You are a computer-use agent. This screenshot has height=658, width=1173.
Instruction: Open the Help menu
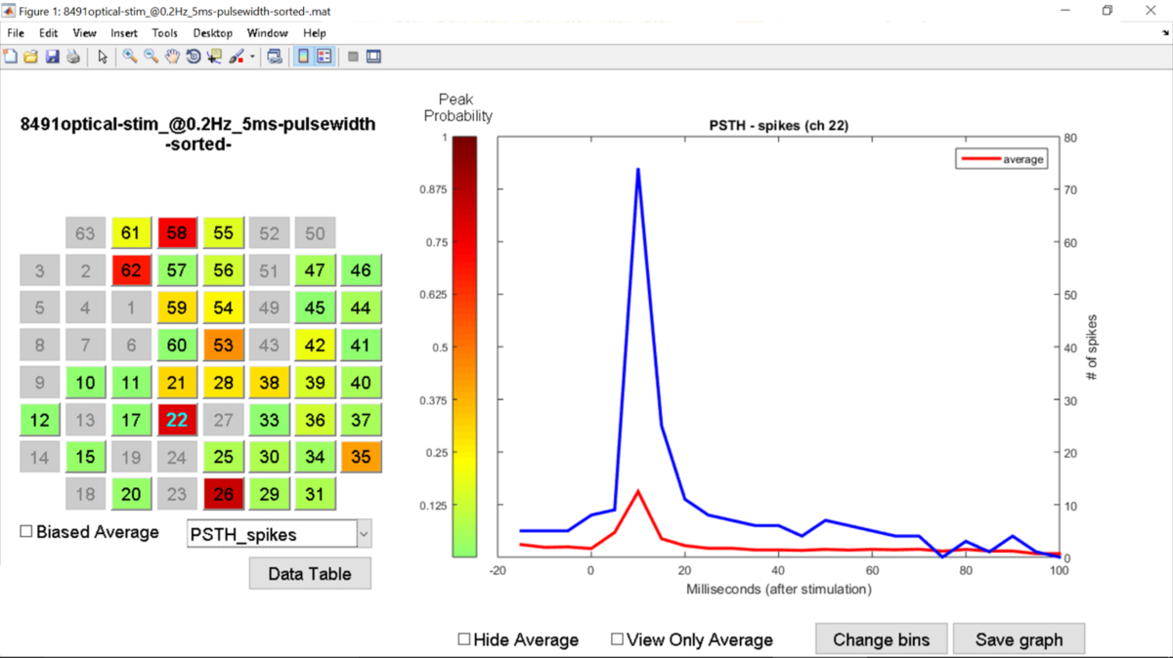click(x=315, y=32)
